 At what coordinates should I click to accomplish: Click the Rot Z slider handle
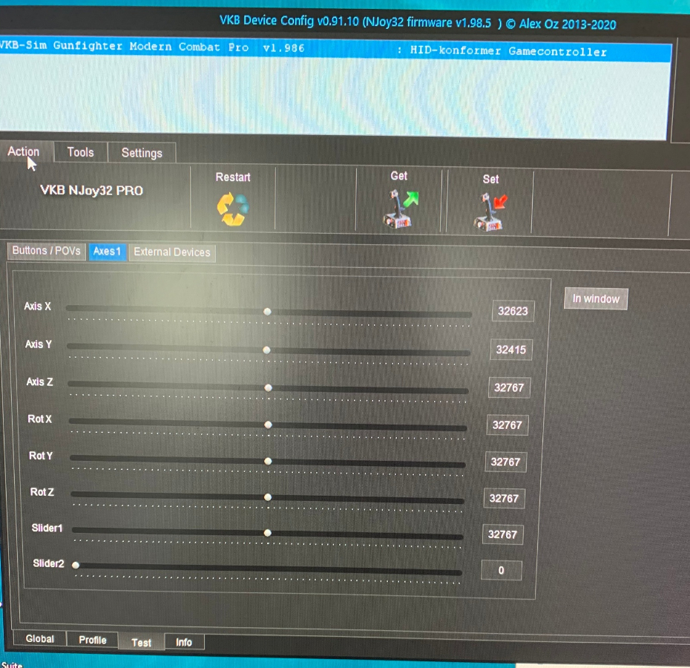[x=268, y=497]
